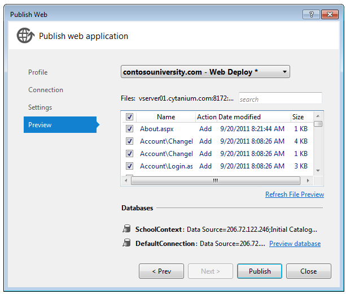
Task: Click the Refresh File Preview link
Action: coord(295,194)
